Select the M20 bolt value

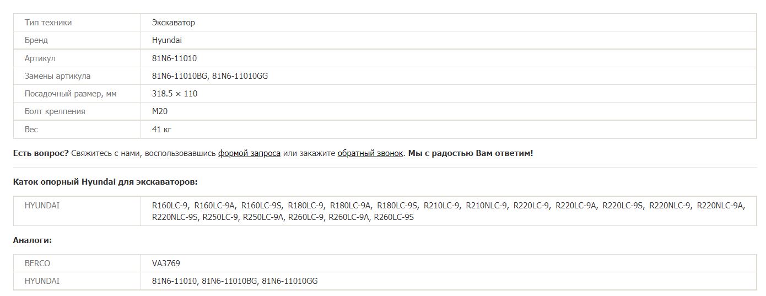(x=160, y=111)
